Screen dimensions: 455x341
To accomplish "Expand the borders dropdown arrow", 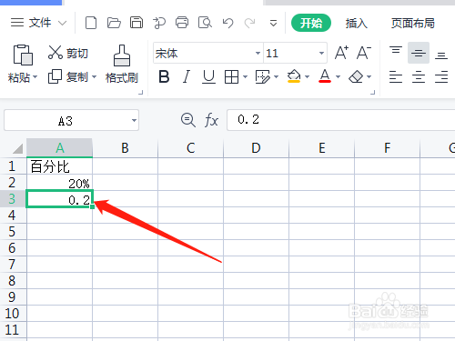I will (245, 77).
